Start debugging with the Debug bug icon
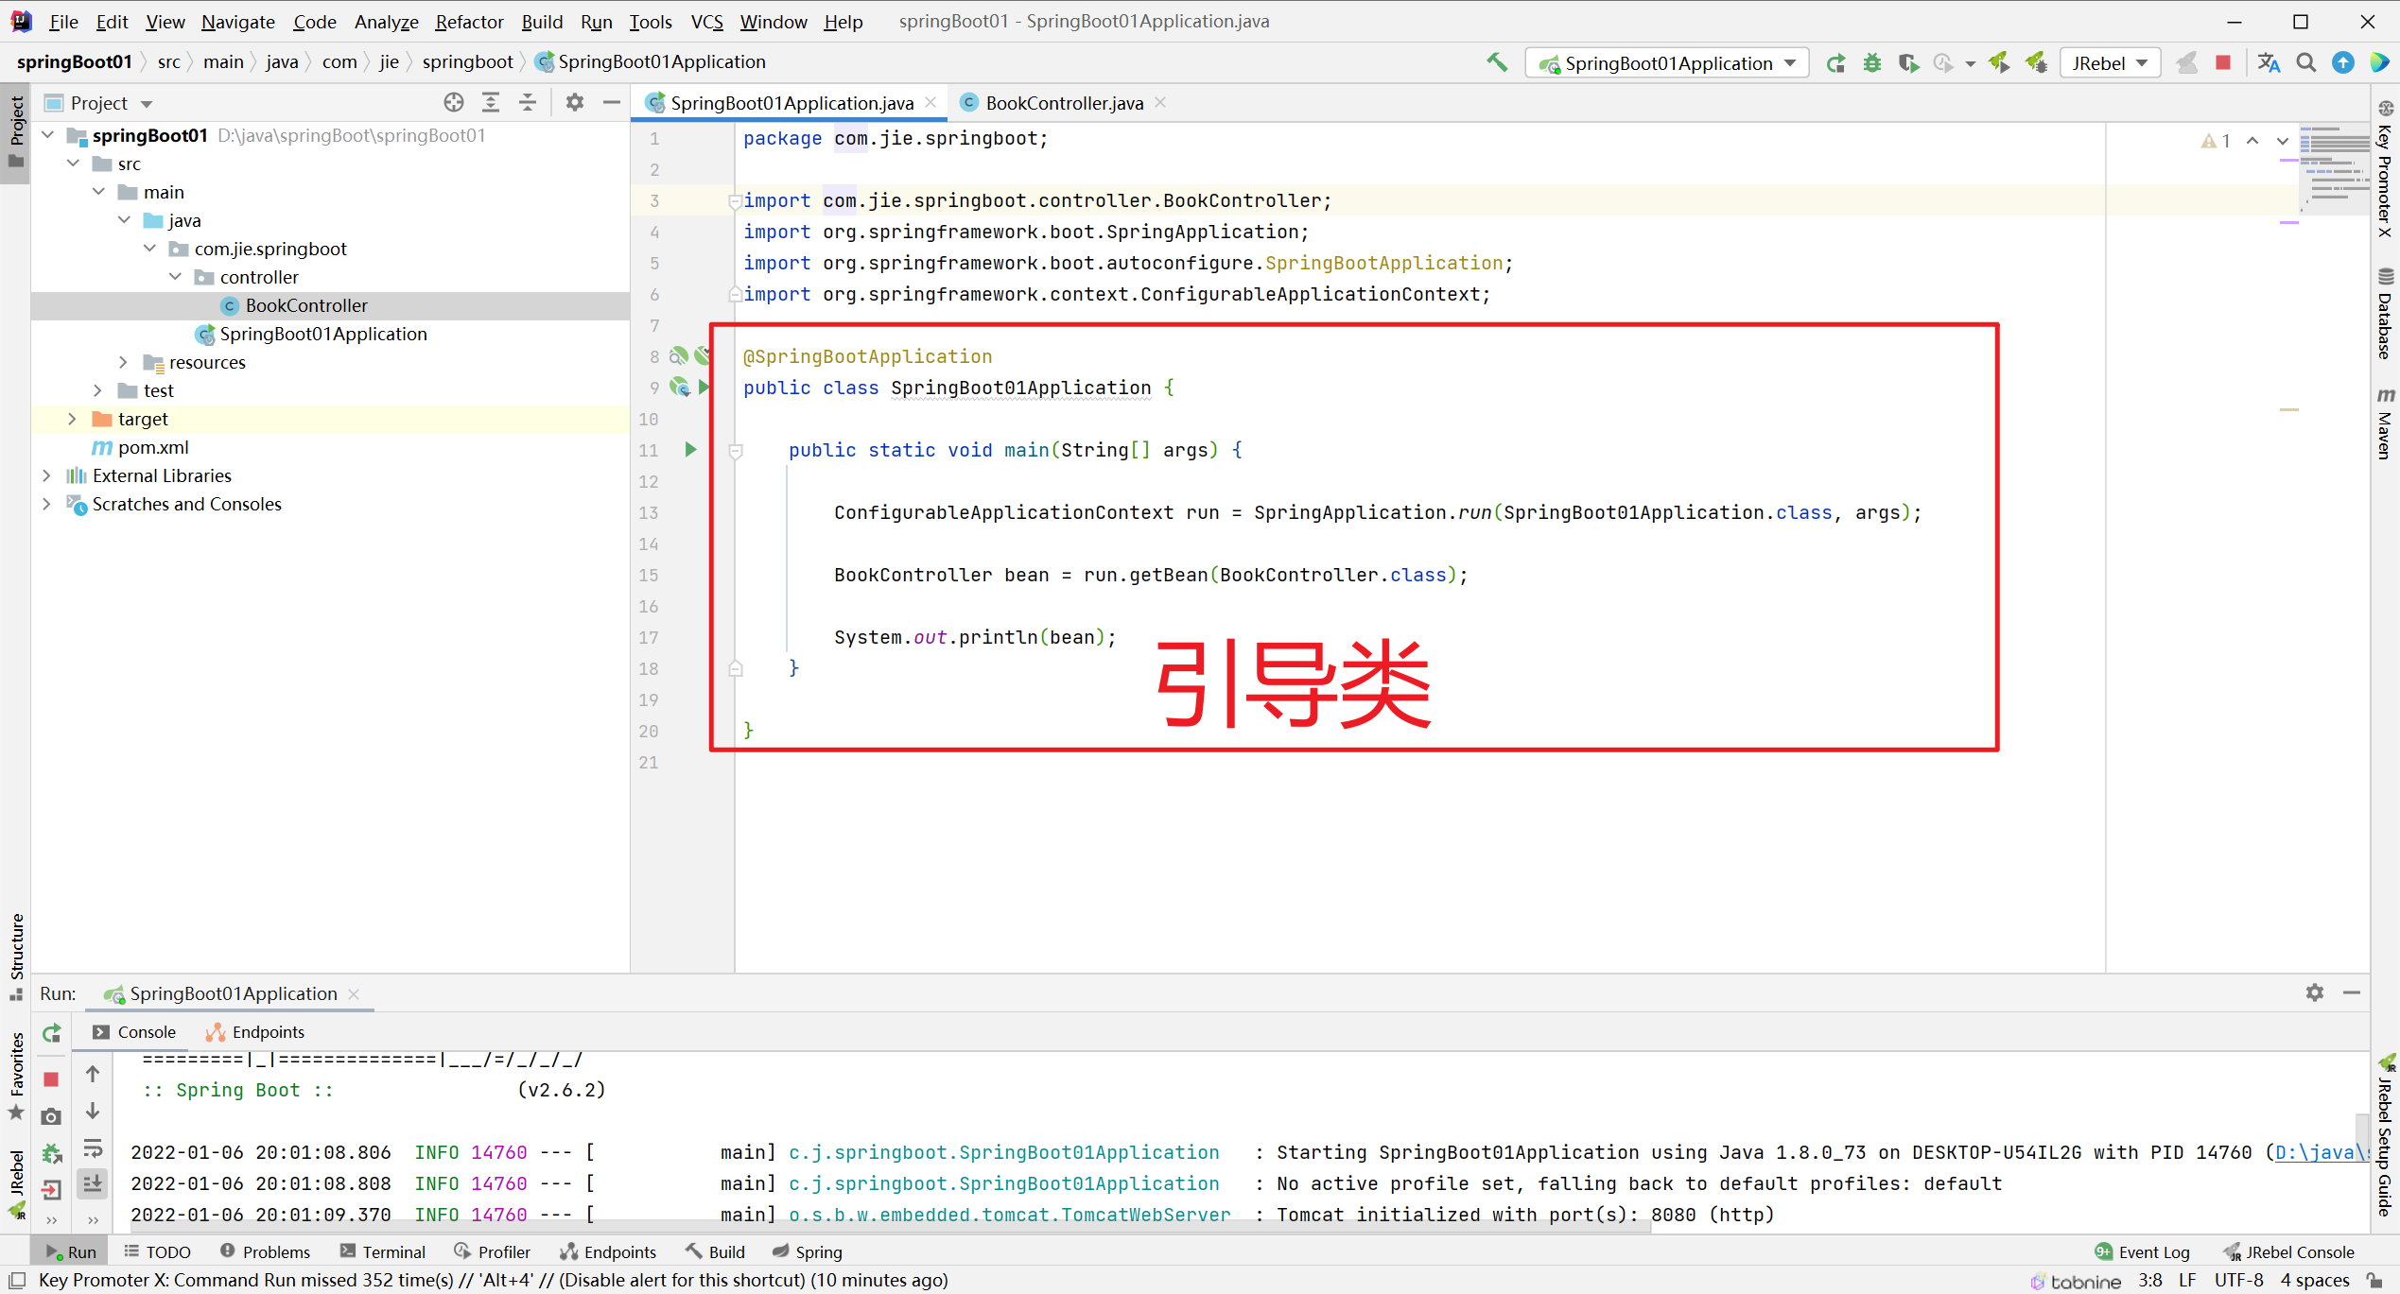This screenshot has height=1294, width=2400. click(x=1871, y=62)
